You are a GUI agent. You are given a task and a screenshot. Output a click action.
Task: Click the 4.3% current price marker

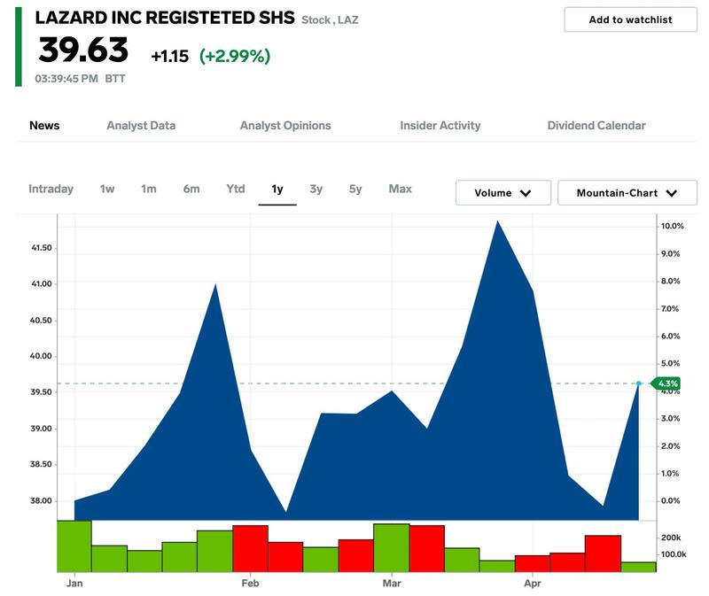tap(666, 383)
